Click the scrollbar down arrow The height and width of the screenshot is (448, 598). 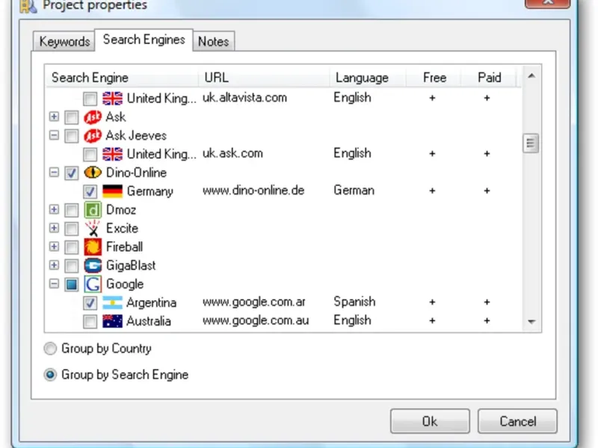[531, 322]
